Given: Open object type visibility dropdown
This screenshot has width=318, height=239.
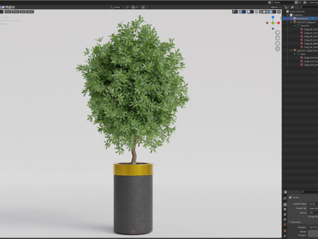Looking at the screenshot, I should click(x=235, y=12).
